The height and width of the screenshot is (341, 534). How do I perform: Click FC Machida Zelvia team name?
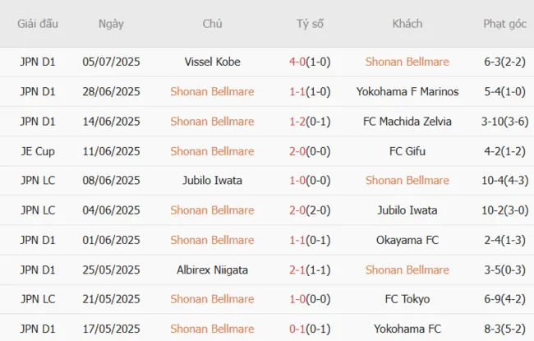(407, 122)
